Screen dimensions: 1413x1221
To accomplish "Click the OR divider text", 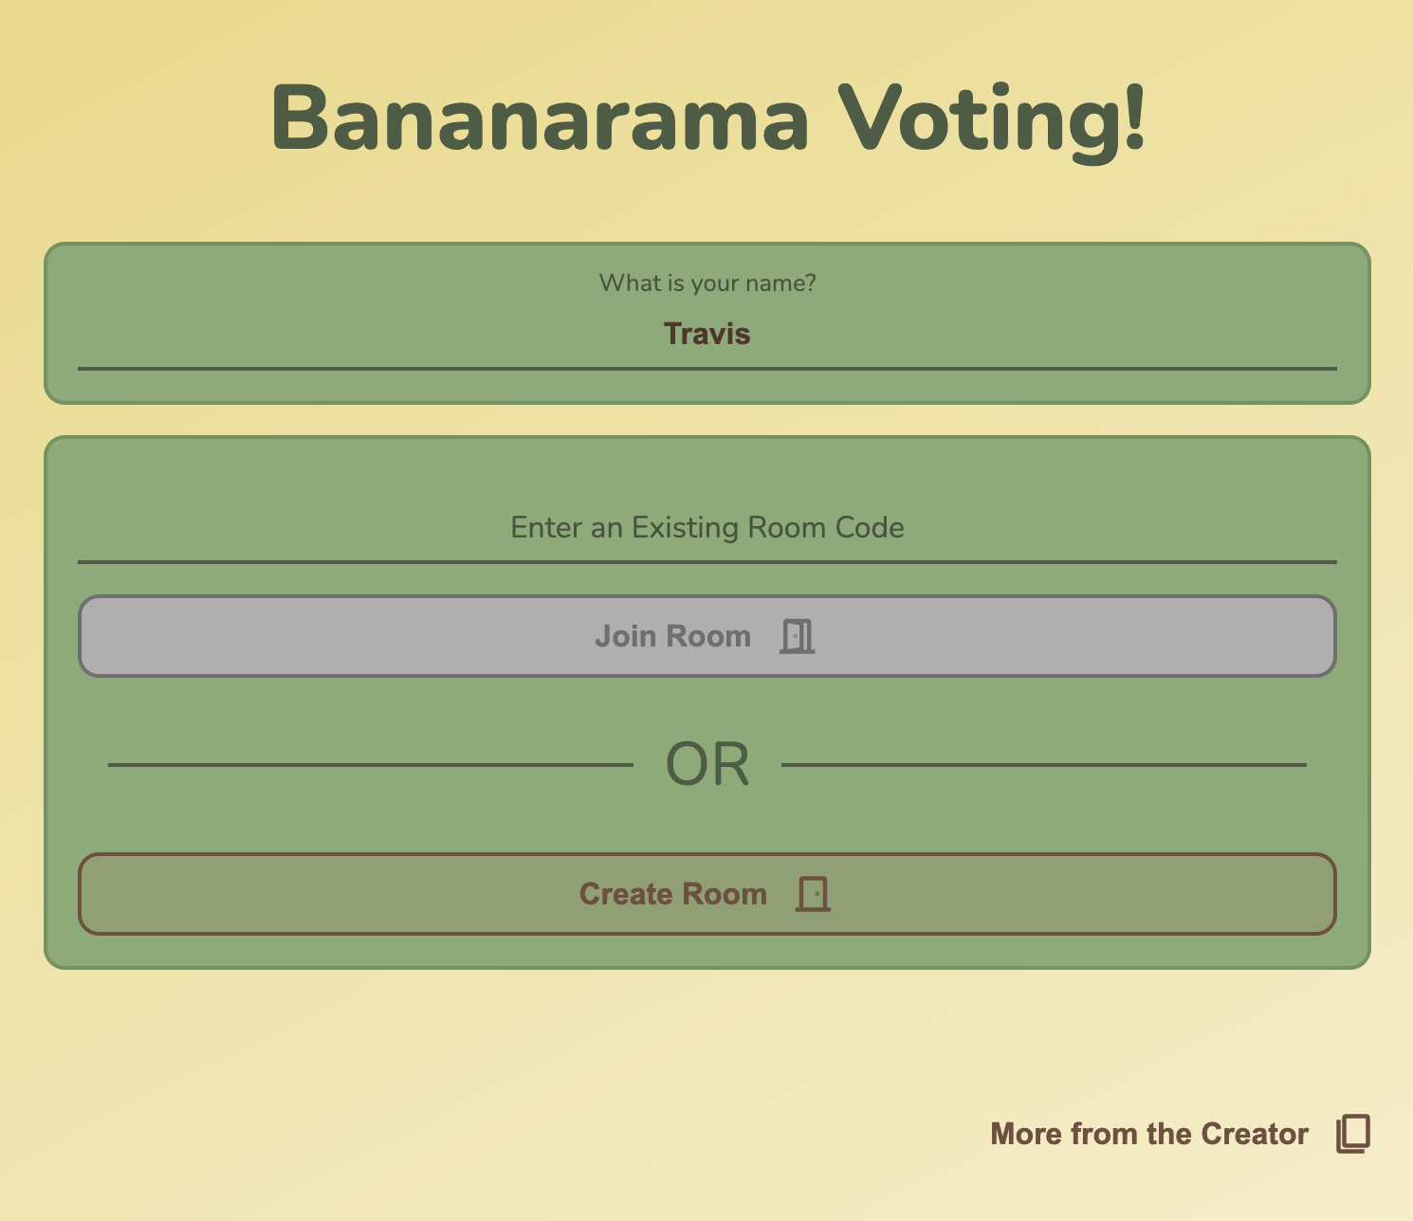I will tap(707, 765).
